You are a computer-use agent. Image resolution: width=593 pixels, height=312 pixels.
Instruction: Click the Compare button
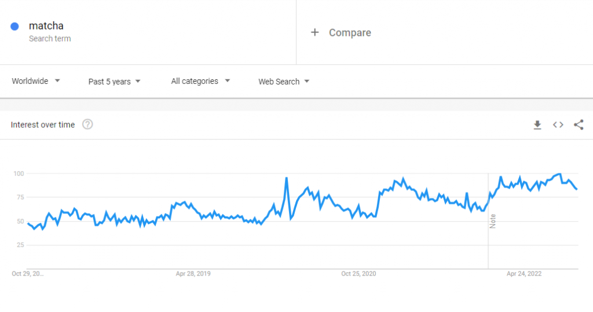[x=350, y=32]
